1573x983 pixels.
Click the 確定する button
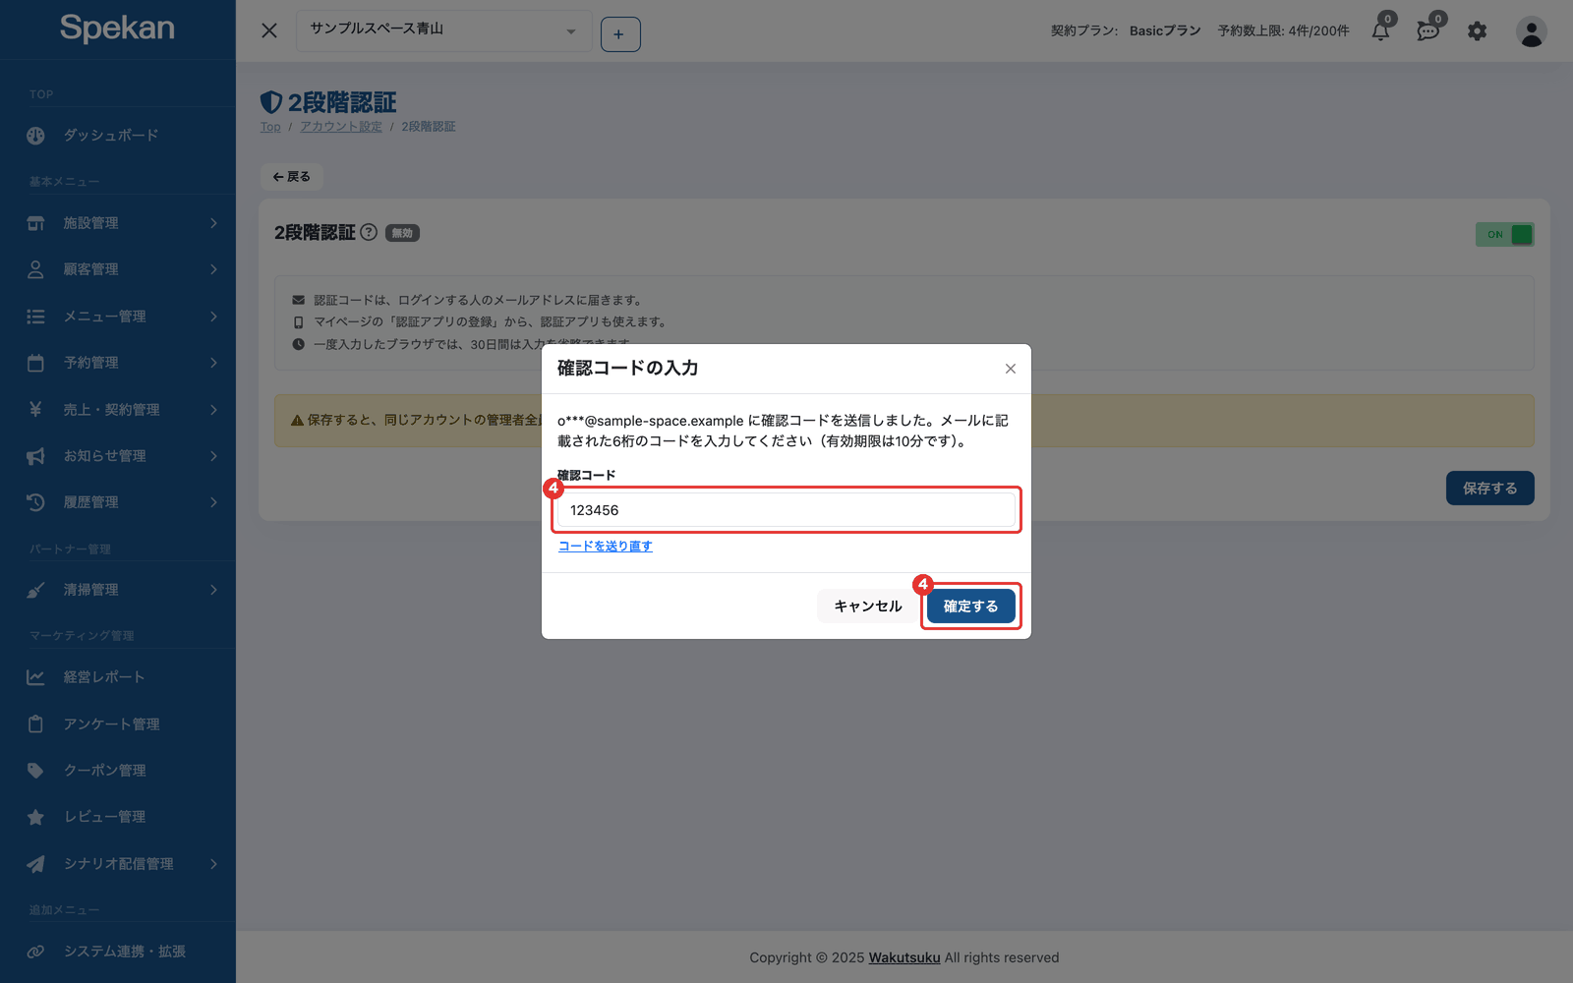click(971, 607)
